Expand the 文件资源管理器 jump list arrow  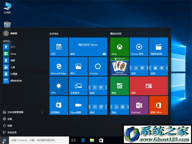coord(42,112)
